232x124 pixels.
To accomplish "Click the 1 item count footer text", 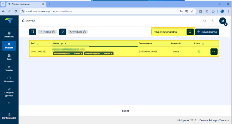I will point(125,111).
